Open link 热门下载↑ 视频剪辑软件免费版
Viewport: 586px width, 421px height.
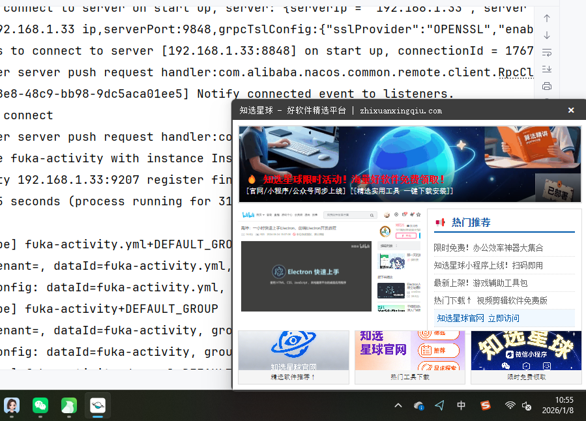click(490, 300)
